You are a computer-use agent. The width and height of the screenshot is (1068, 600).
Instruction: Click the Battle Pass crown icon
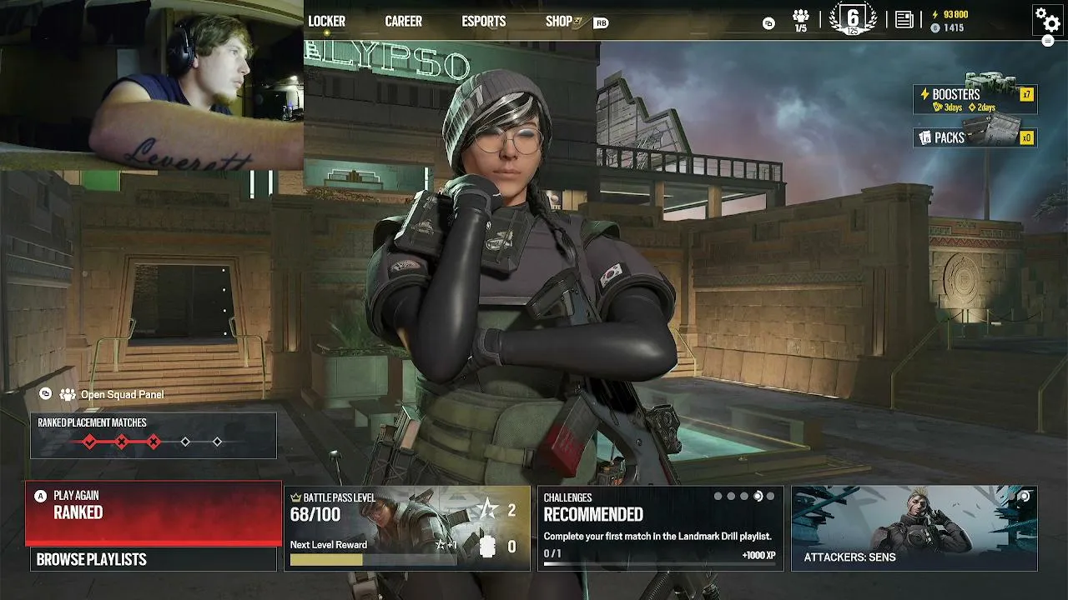[x=295, y=497]
